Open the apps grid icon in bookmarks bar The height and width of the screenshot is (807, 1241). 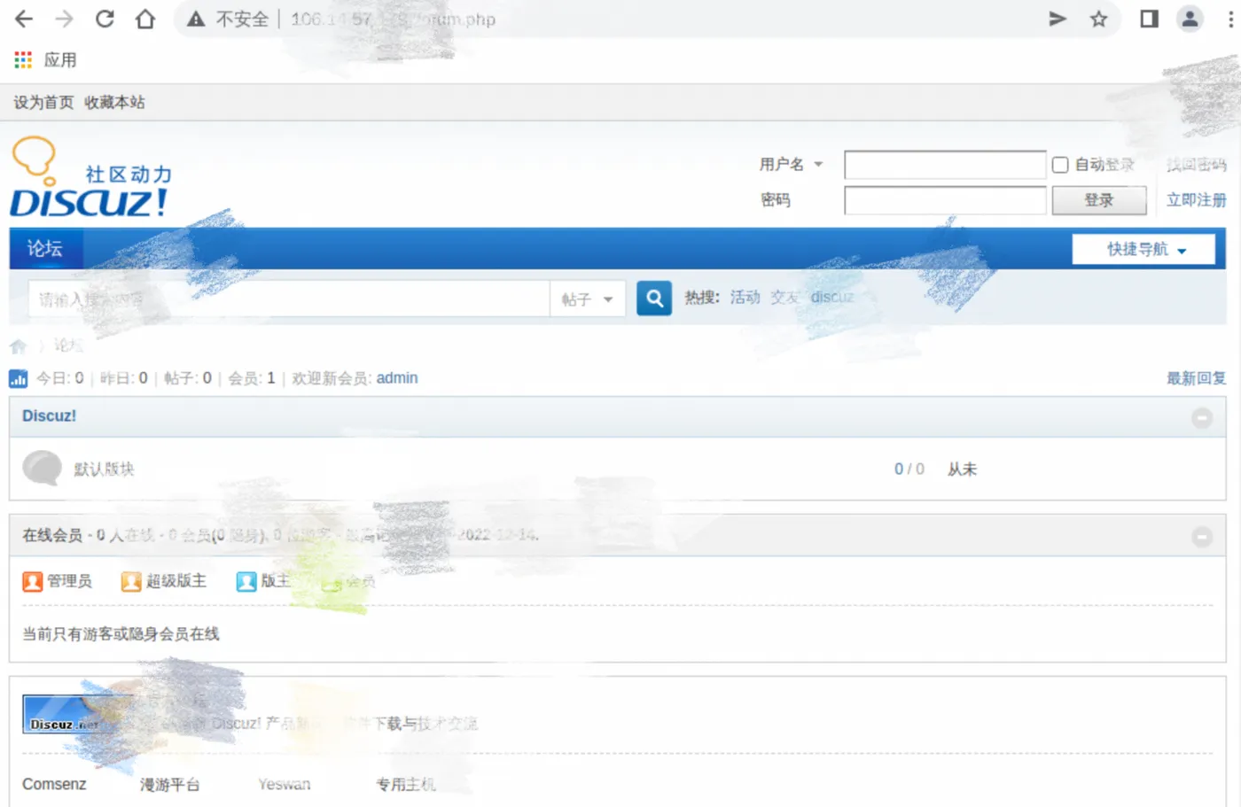pyautogui.click(x=23, y=60)
